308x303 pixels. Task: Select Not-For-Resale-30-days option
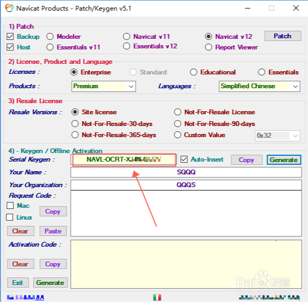(x=75, y=124)
